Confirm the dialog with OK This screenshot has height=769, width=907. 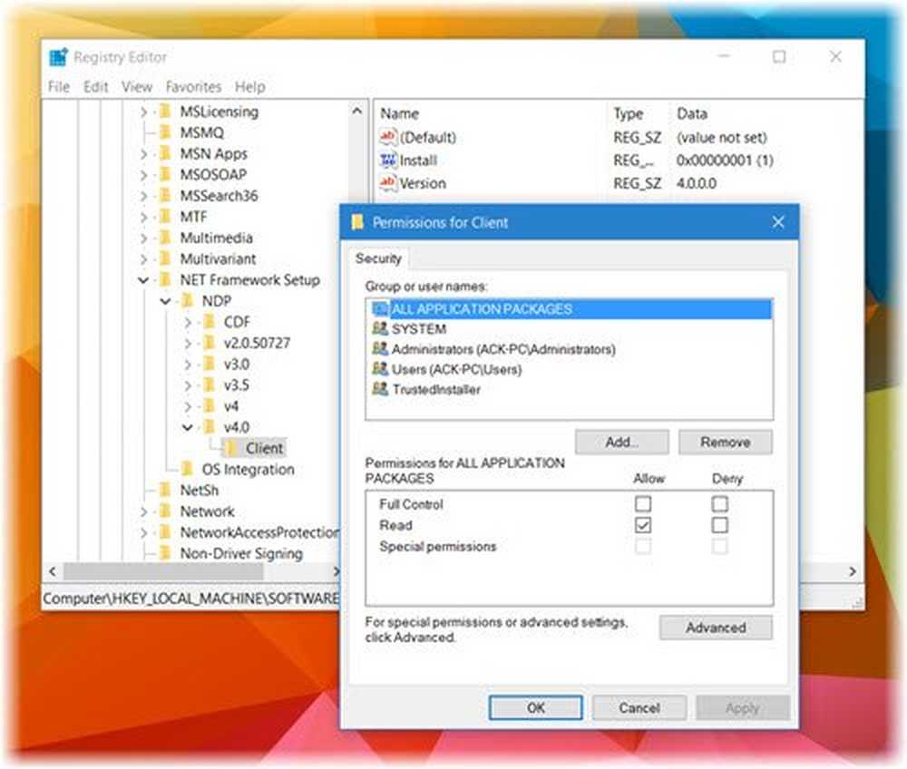[x=536, y=707]
